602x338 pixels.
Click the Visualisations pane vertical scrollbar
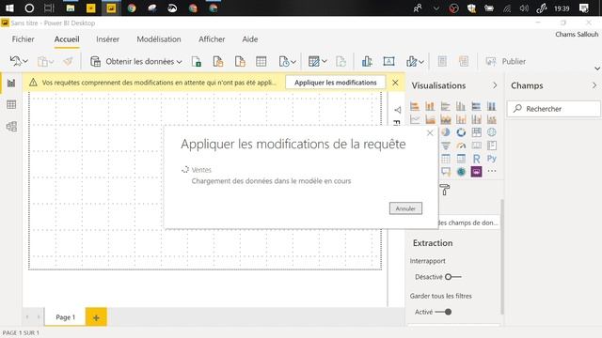pos(501,256)
